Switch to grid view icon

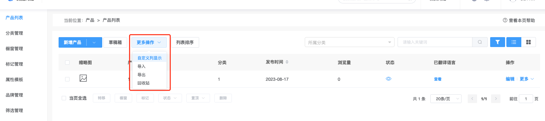click(528, 42)
